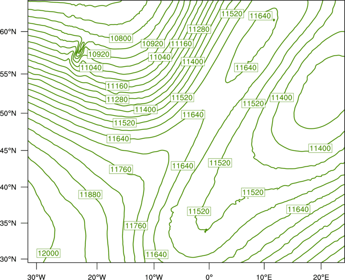Click the 10°W longitude axis label
The image size is (345, 280).
click(x=154, y=277)
